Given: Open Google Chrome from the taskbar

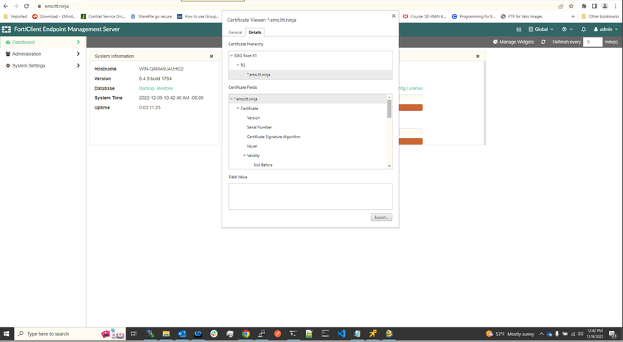Looking at the screenshot, I should pos(246,334).
